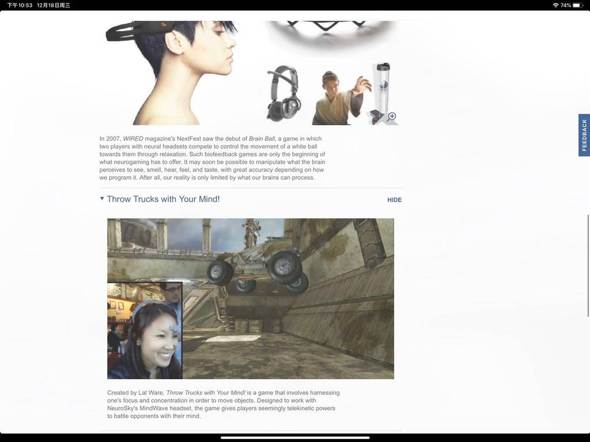The height and width of the screenshot is (442, 590).
Task: Click the HIDE link
Action: tap(394, 200)
